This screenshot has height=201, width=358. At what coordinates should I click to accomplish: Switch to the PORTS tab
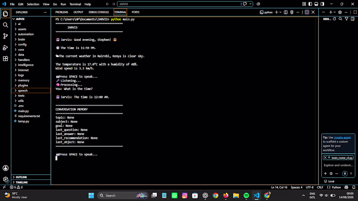pyautogui.click(x=135, y=12)
